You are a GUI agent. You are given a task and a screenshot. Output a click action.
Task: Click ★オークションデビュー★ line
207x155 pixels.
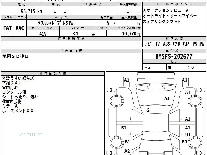tap(166, 10)
